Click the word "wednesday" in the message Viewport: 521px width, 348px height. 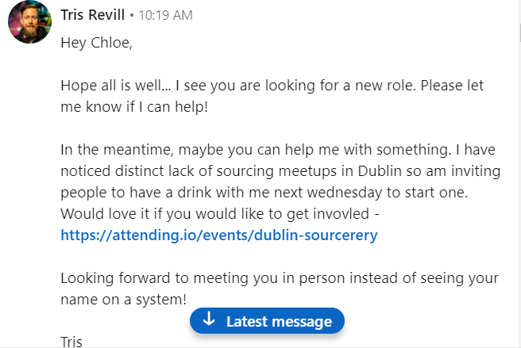[344, 193]
